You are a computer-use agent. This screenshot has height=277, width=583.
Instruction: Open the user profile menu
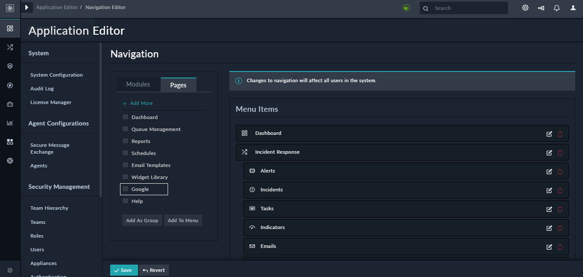(x=573, y=8)
